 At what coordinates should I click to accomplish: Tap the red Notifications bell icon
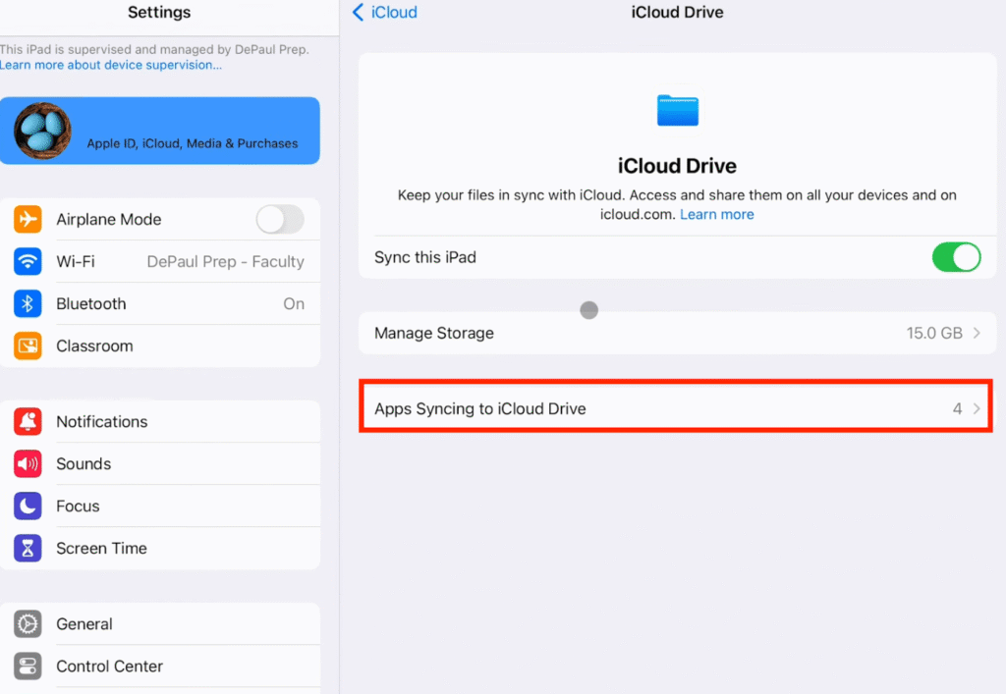point(28,422)
